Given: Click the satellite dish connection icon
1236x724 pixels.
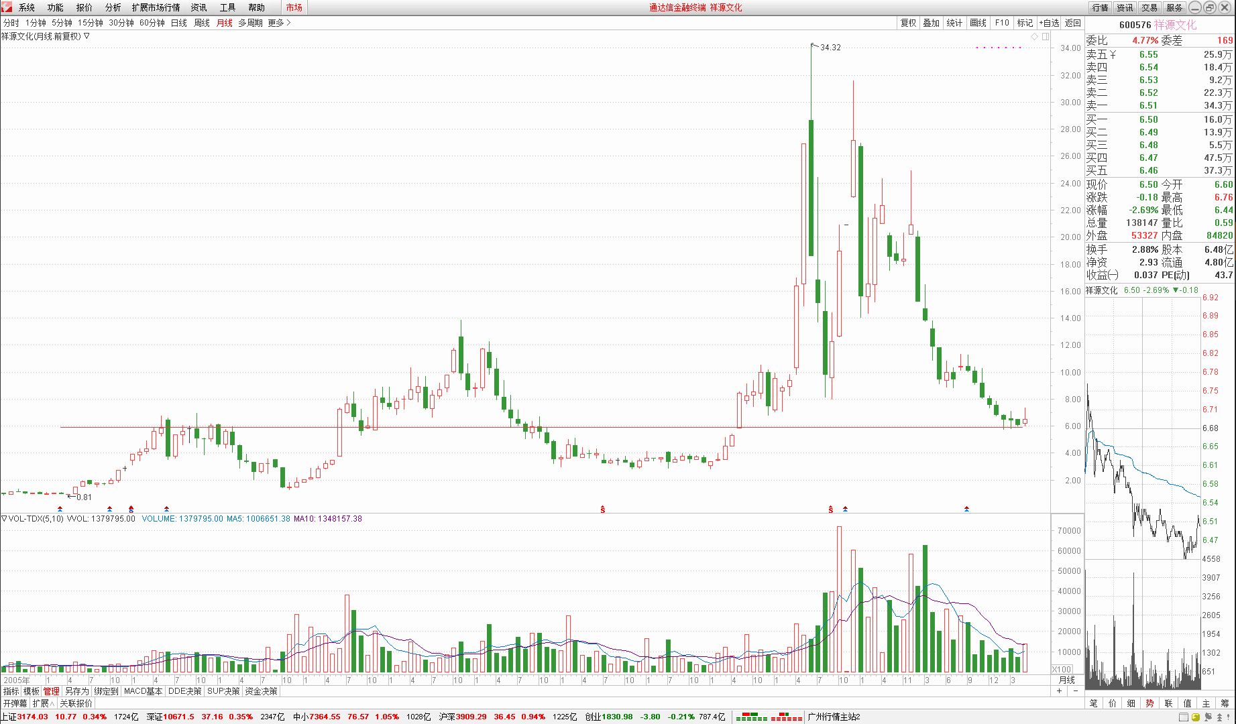Looking at the screenshot, I should tap(1208, 717).
